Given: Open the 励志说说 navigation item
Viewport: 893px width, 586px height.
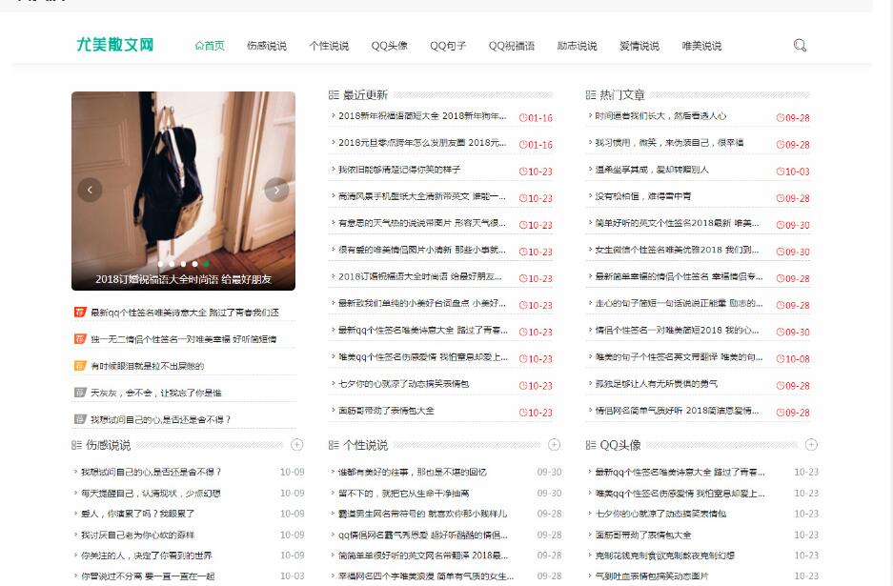Looking at the screenshot, I should point(577,46).
